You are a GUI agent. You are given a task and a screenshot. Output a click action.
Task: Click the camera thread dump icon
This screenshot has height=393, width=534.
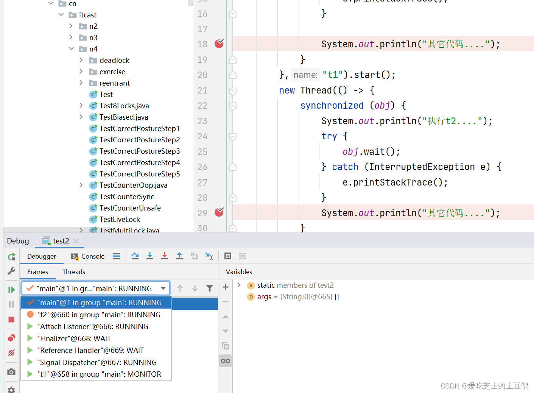[12, 372]
